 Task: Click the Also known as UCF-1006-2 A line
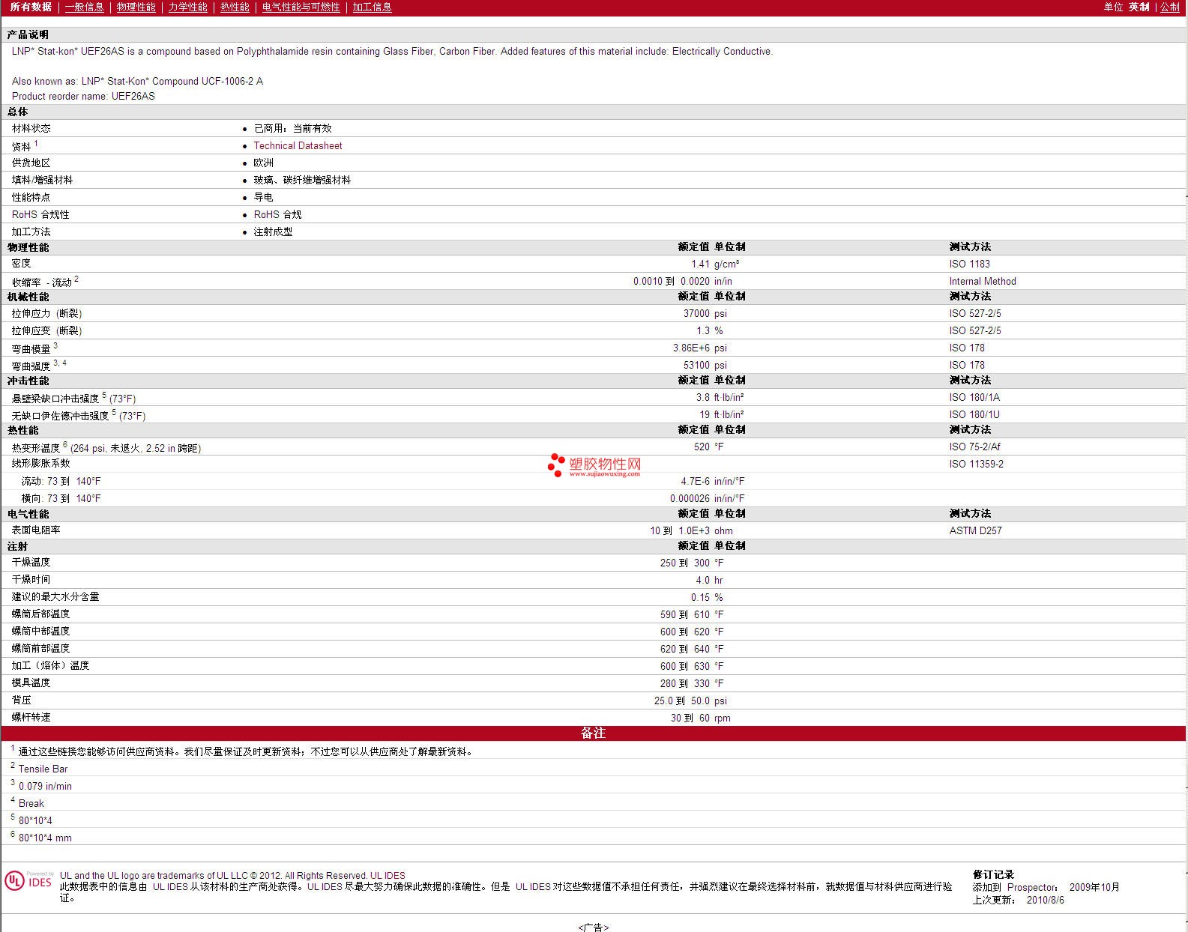pos(137,81)
